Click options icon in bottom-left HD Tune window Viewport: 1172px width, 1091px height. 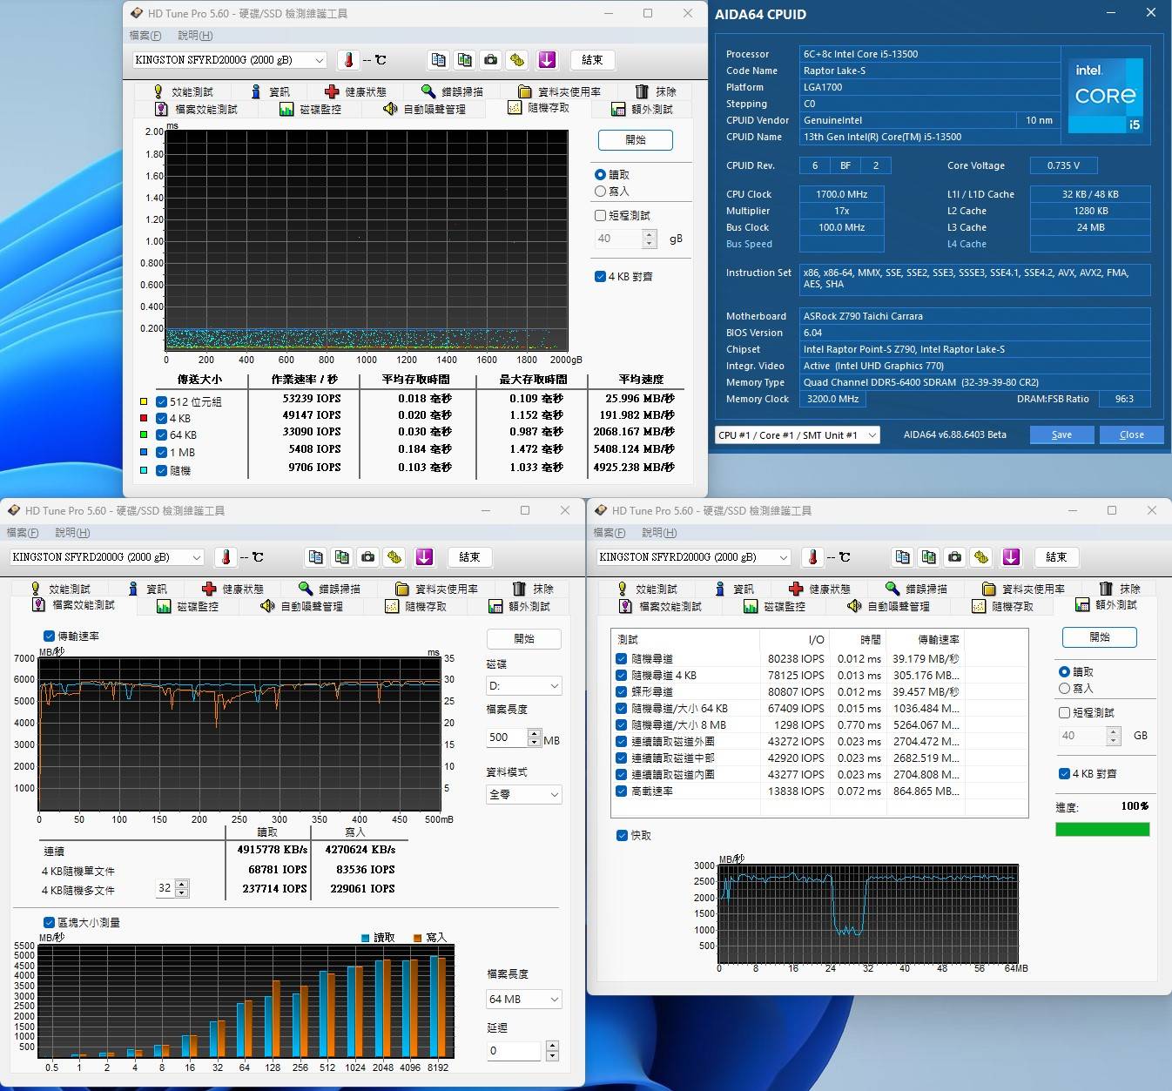(x=394, y=557)
